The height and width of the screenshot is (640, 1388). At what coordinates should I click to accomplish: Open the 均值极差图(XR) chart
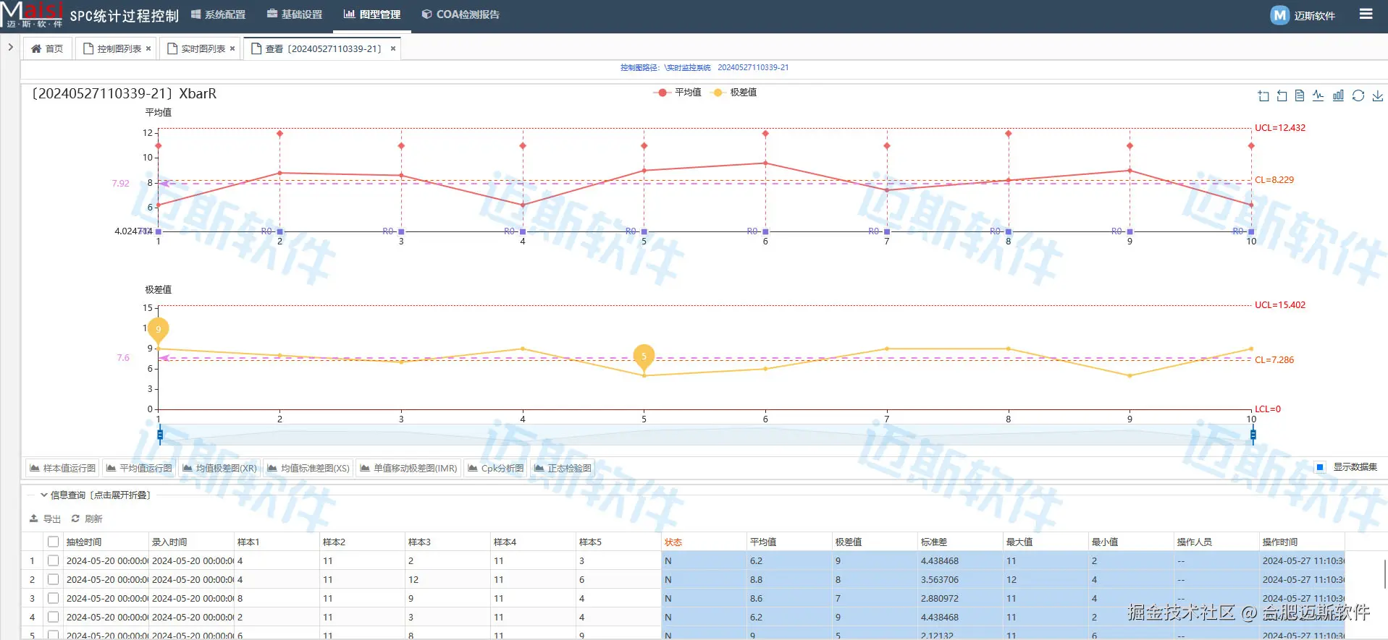220,468
